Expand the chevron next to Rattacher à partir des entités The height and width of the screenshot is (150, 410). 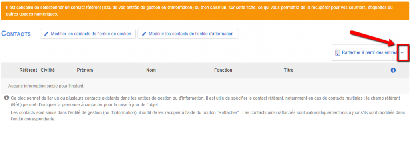coord(402,52)
